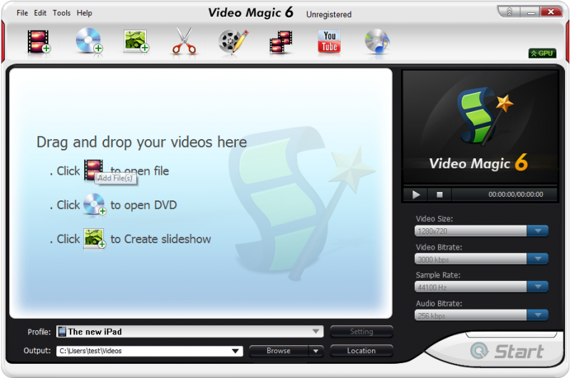Click the Start conversion button
Image resolution: width=570 pixels, height=378 pixels.
tap(508, 352)
